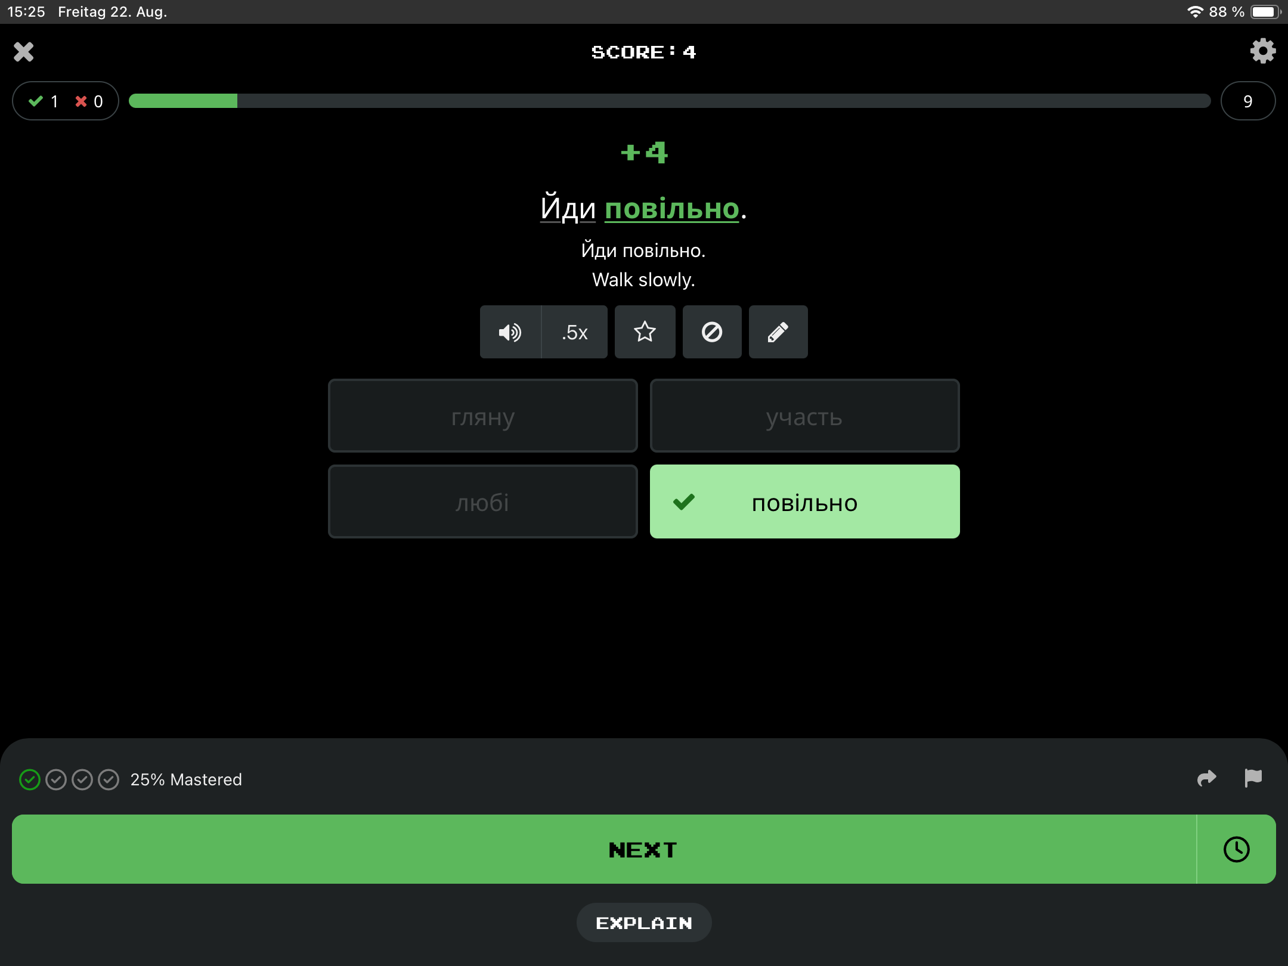1288x966 pixels.
Task: Open settings via the gear icon
Action: pos(1263,51)
